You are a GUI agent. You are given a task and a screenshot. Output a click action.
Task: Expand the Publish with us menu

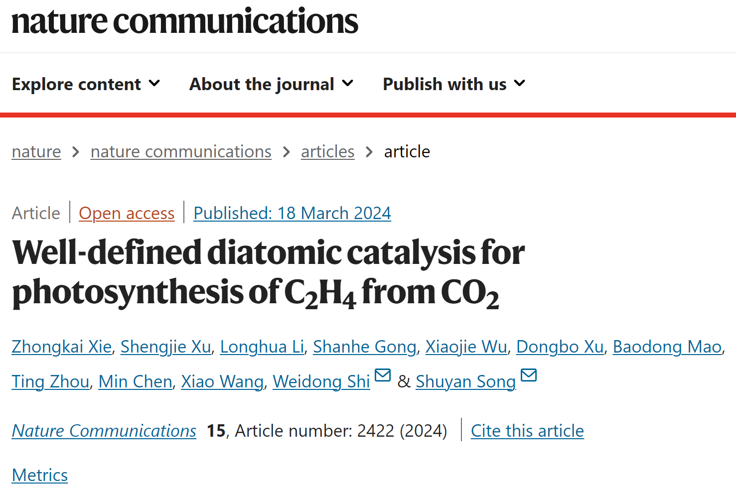454,84
